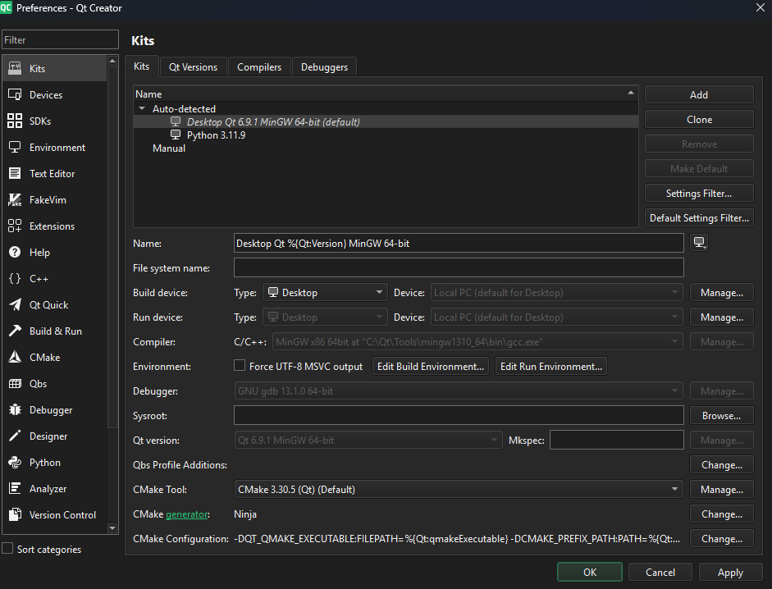Switch to the Compilers tab
The width and height of the screenshot is (772, 589).
[x=259, y=67]
